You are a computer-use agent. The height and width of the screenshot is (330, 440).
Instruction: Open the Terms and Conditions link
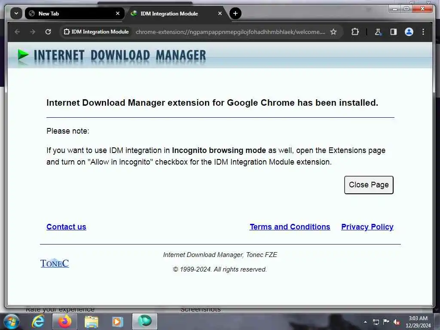290,227
